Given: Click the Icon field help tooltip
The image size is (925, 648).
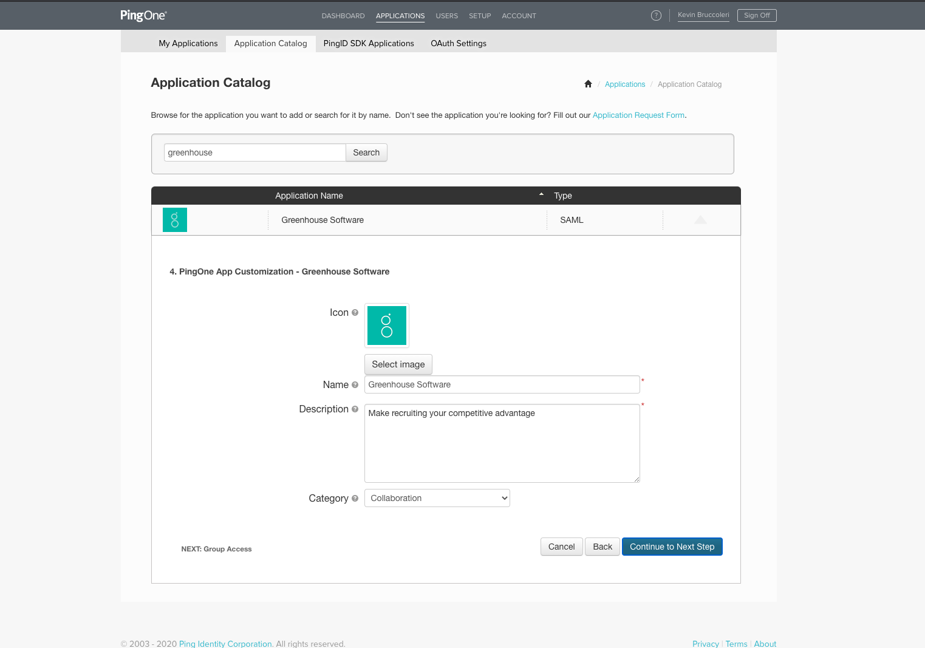Looking at the screenshot, I should (x=355, y=313).
